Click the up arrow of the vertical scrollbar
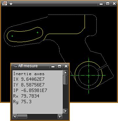This screenshot has width=118, height=121. point(65,73)
